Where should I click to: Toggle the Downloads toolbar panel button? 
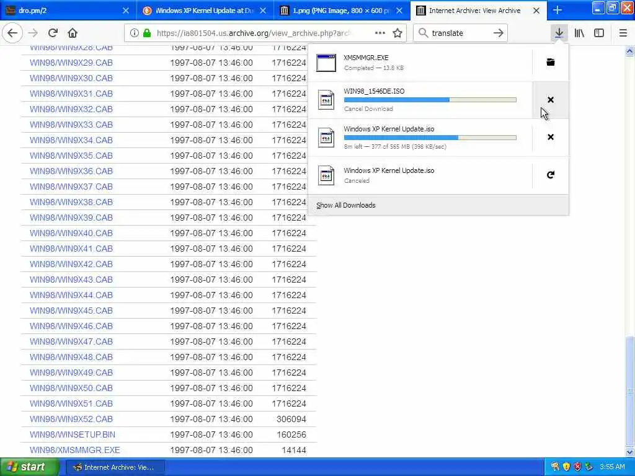[x=559, y=33]
